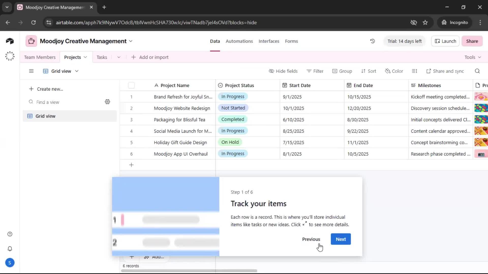Open the Automations tab
The image size is (488, 274).
pos(239,41)
